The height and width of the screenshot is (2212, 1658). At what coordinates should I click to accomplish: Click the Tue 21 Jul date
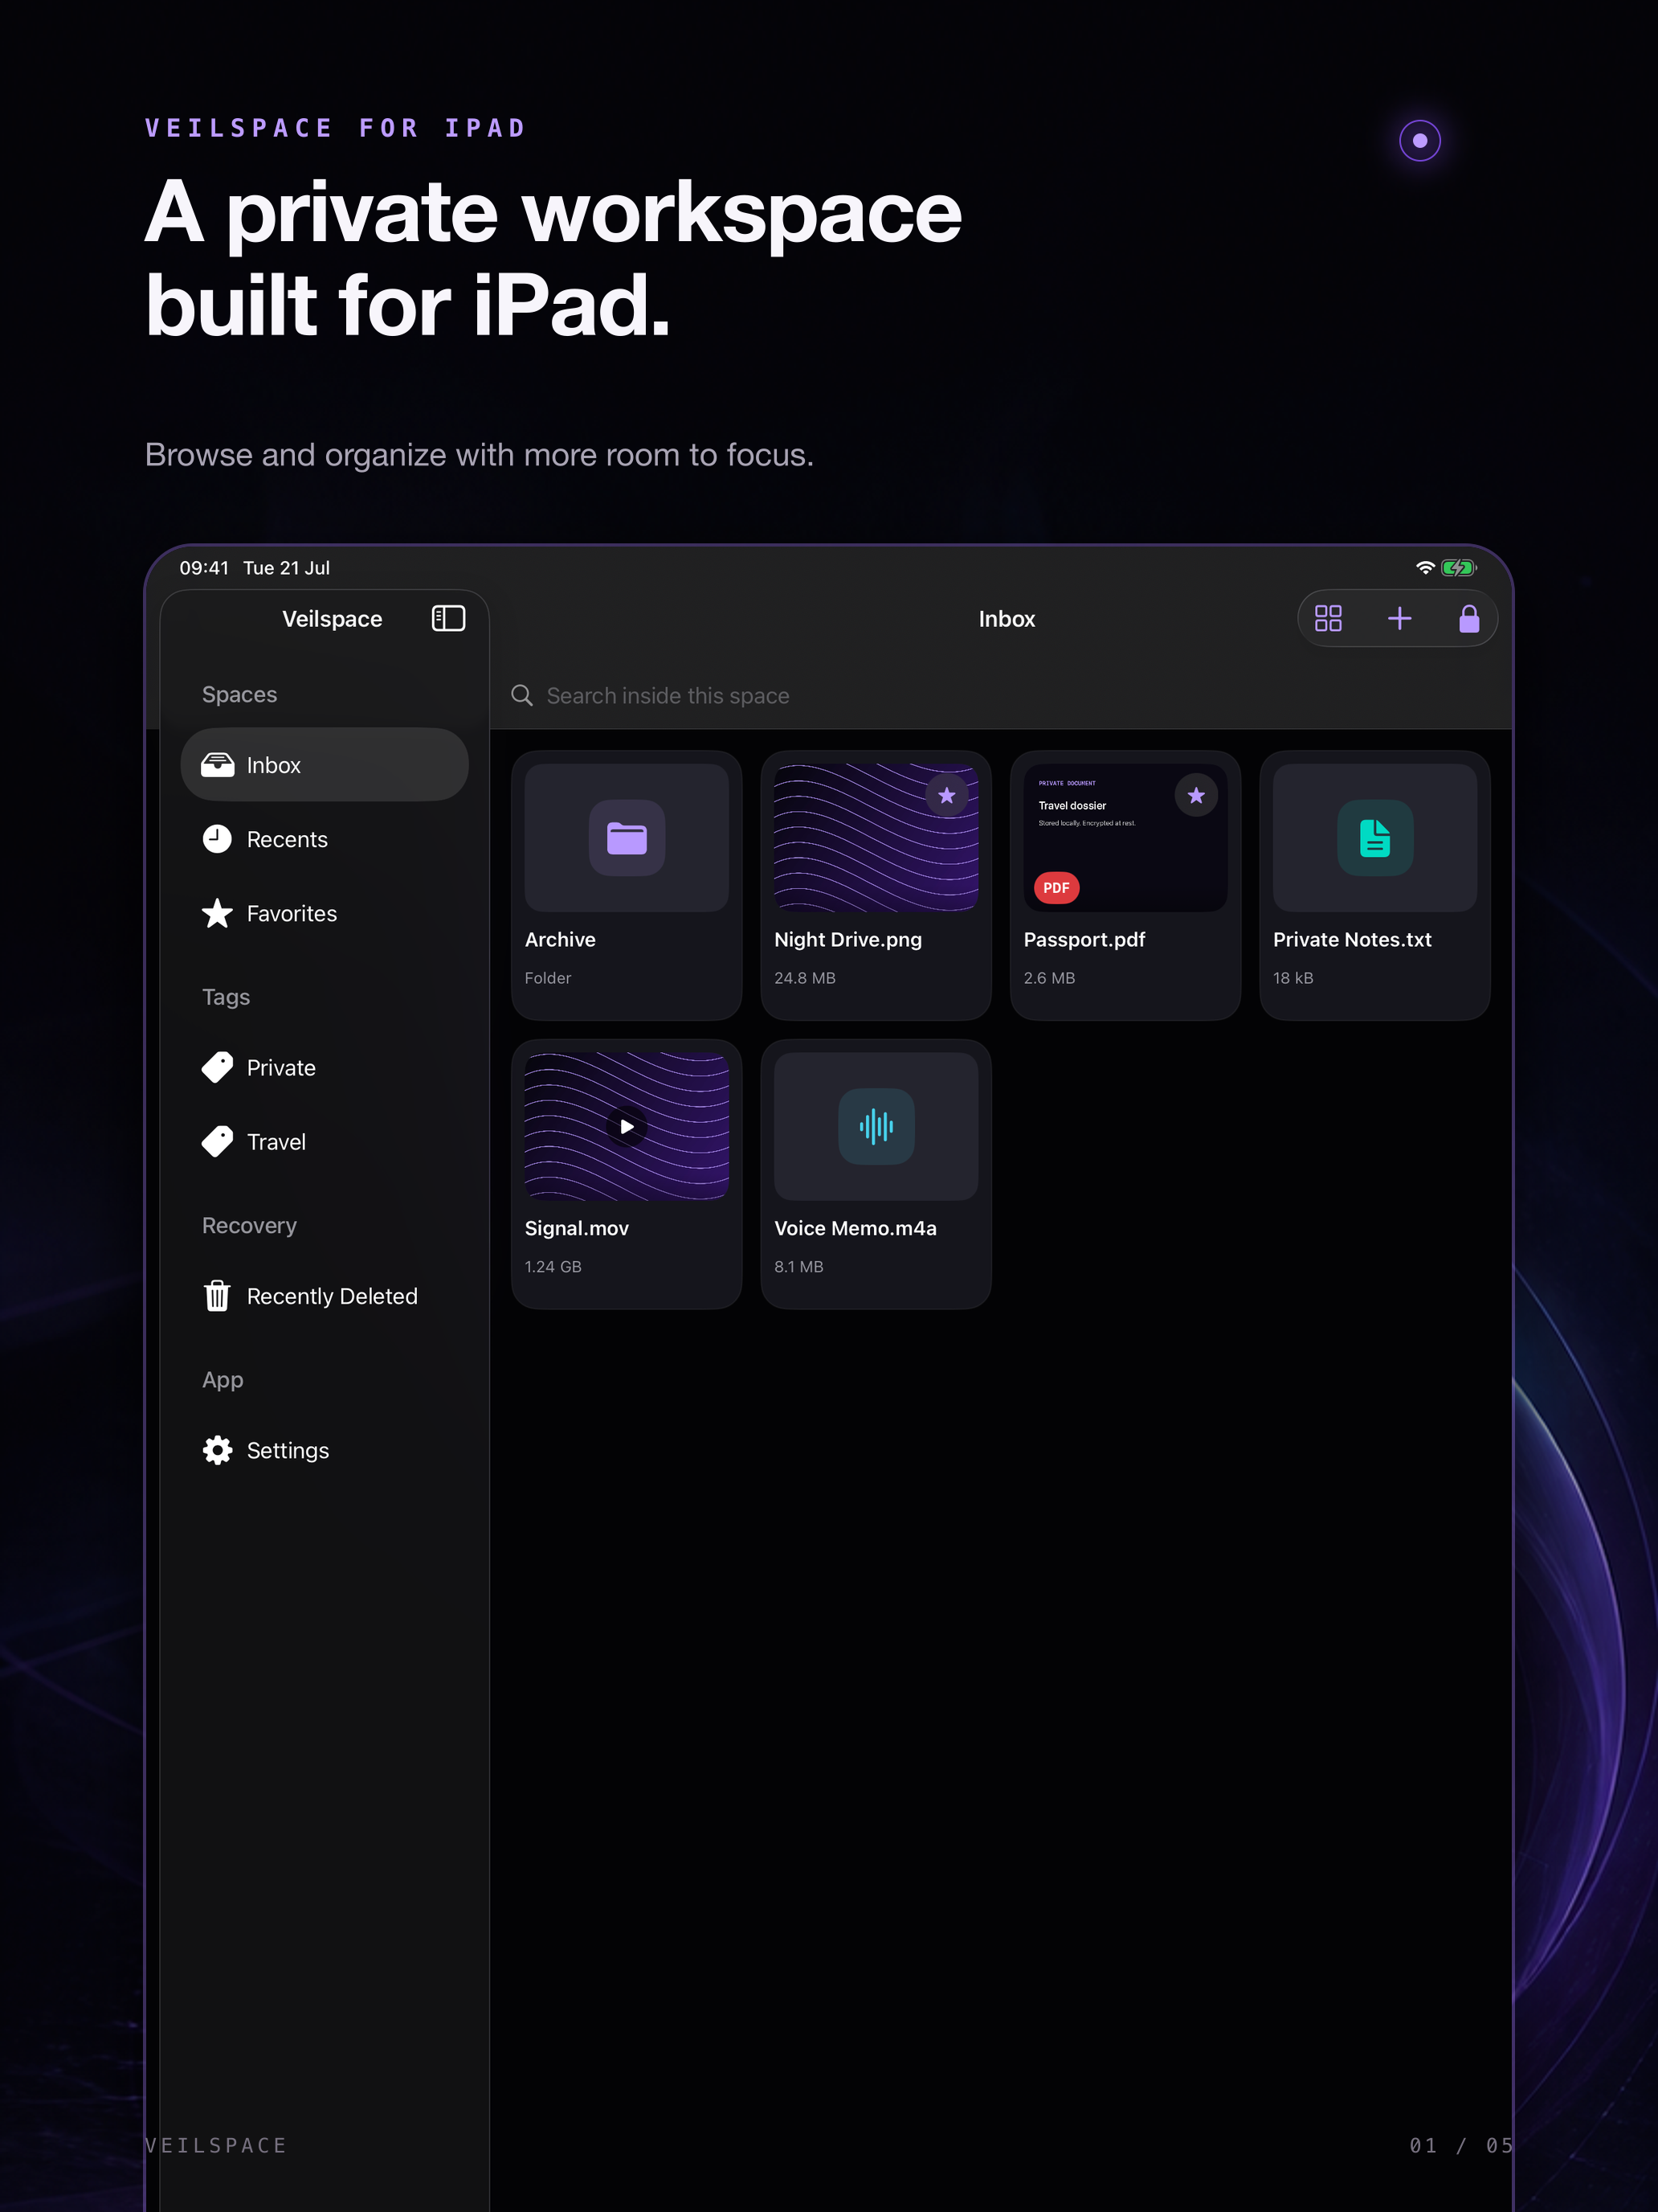[286, 568]
